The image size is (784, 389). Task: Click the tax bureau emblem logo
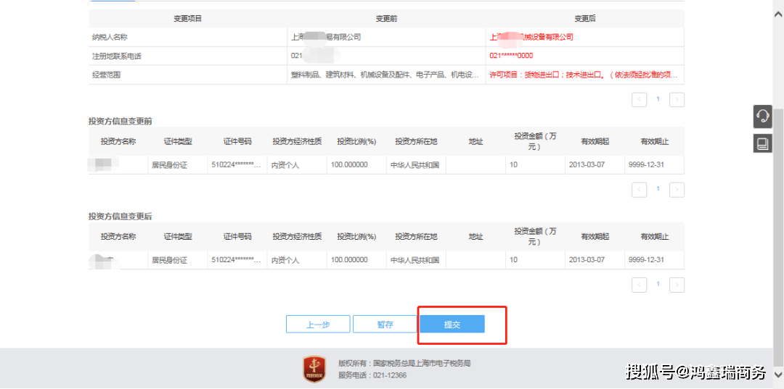[x=314, y=369]
